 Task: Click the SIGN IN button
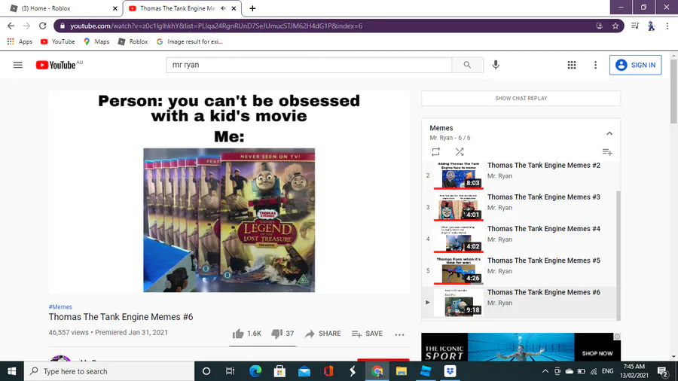635,65
